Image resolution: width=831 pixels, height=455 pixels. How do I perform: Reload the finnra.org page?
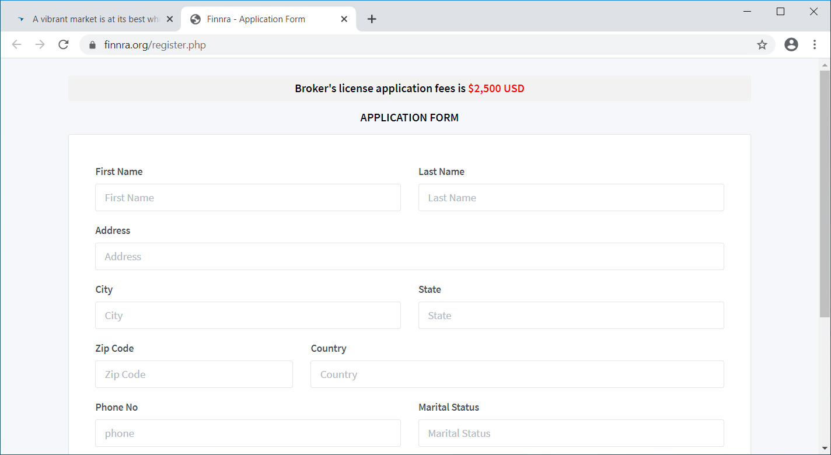coord(64,45)
